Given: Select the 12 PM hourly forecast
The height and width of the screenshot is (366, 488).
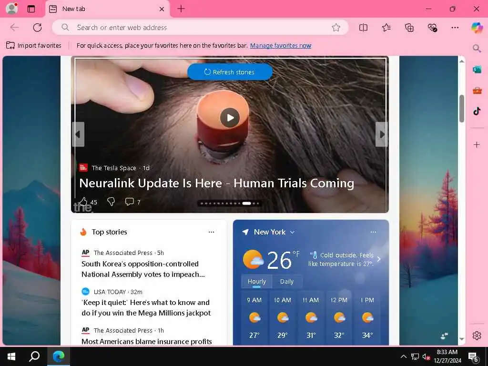Looking at the screenshot, I should point(339,317).
